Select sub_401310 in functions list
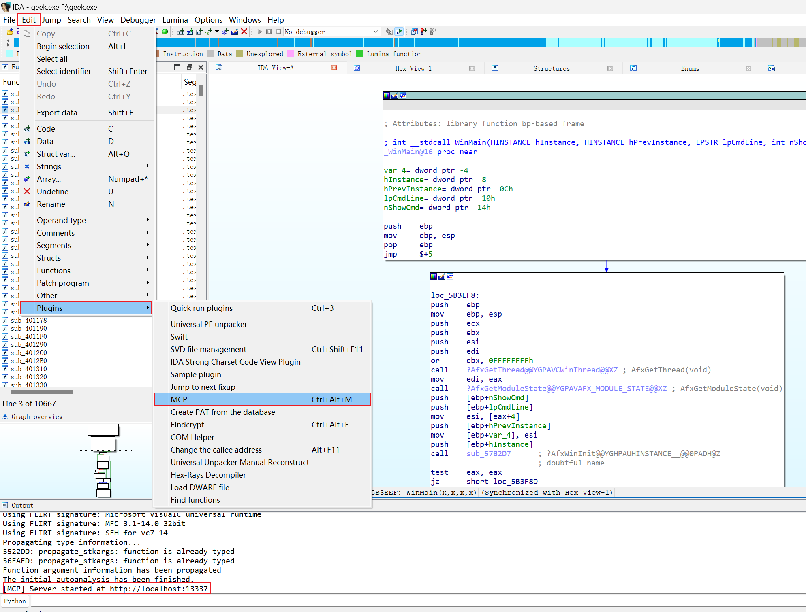 tap(29, 369)
